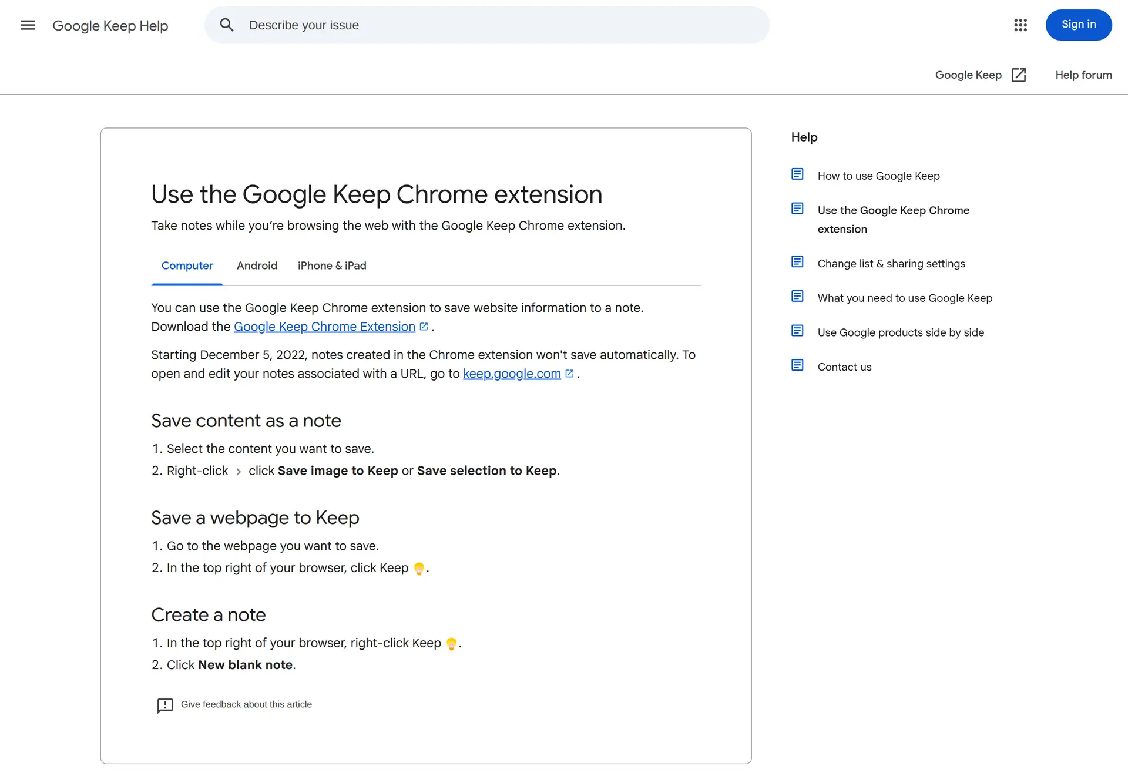Open the Google Keep Chrome Extension link
Image resolution: width=1128 pixels, height=783 pixels.
324,327
